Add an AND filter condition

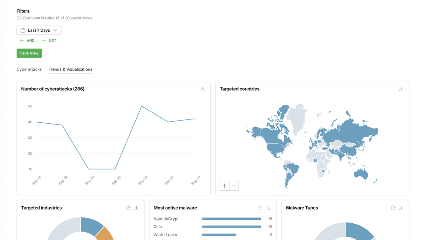click(x=27, y=41)
